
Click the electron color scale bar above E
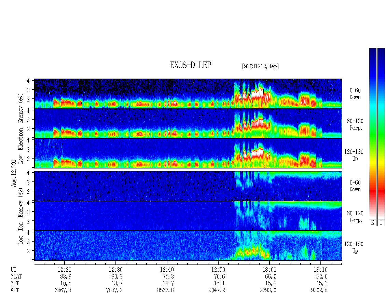click(372, 133)
